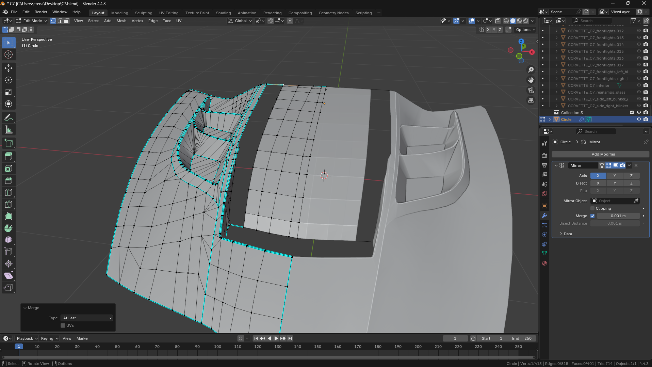This screenshot has width=652, height=367.
Task: Collapse the Merge operator panel
Action: tap(25, 308)
